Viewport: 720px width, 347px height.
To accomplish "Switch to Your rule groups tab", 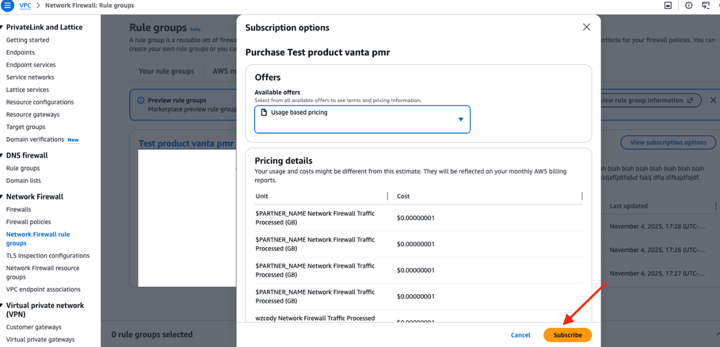I will pos(166,71).
